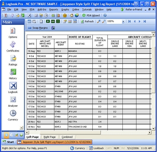The image size is (157, 152).
Task: Open the Certificates section in sidebar
Action: [13, 46]
